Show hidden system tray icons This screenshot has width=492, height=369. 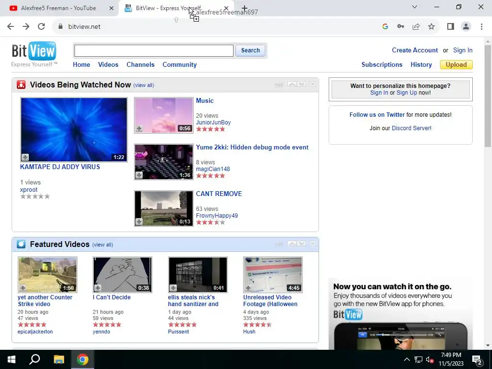406,359
